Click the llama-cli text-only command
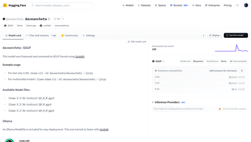This screenshot has height=142, width=251. click(62, 73)
